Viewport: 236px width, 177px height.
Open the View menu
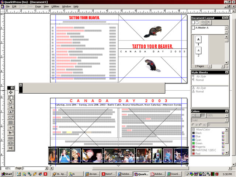pyautogui.click(x=46, y=7)
